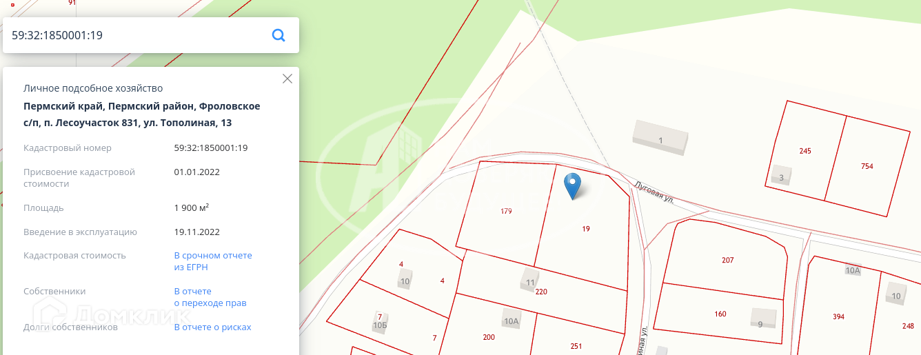This screenshot has height=355, width=921.
Task: Open the urgent EGRN report link
Action: click(213, 261)
